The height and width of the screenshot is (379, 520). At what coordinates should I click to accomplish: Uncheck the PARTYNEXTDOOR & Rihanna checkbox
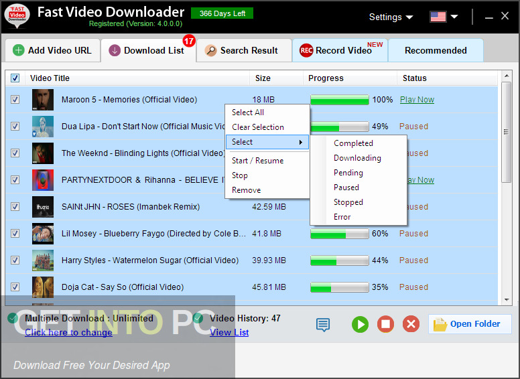click(x=15, y=180)
